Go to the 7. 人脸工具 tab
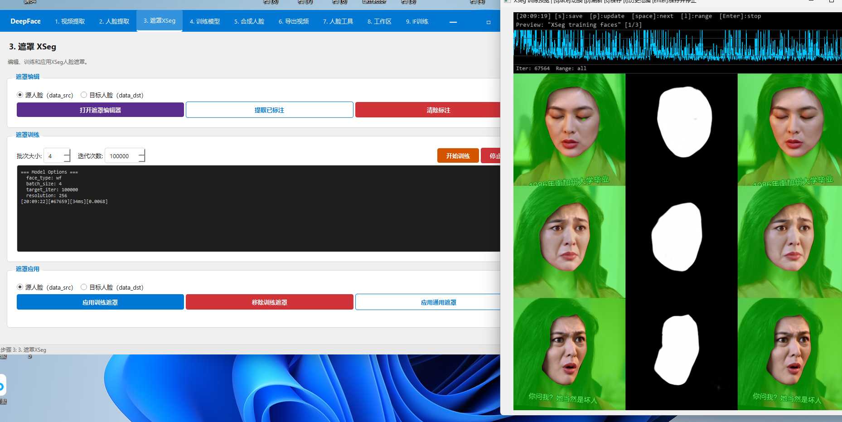The height and width of the screenshot is (422, 842). tap(338, 21)
